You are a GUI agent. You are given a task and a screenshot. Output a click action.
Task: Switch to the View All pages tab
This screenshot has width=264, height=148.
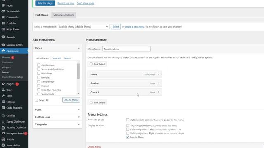click(x=57, y=58)
